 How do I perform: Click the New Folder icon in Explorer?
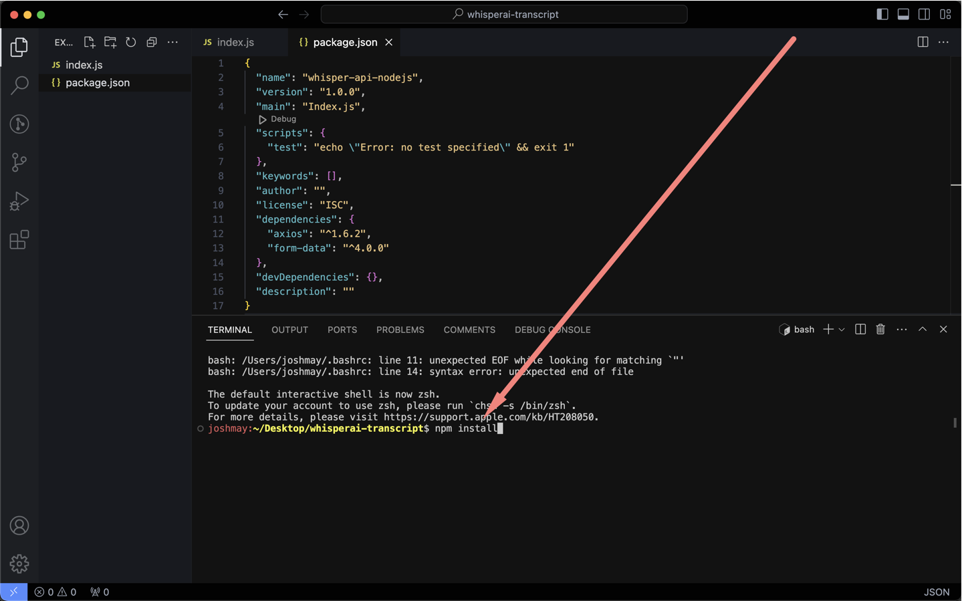click(x=110, y=42)
